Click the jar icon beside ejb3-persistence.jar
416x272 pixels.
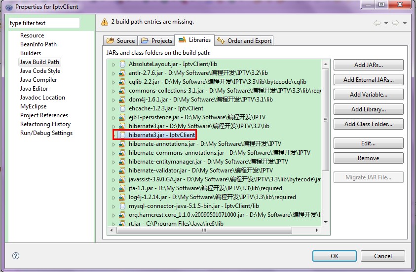click(122, 117)
